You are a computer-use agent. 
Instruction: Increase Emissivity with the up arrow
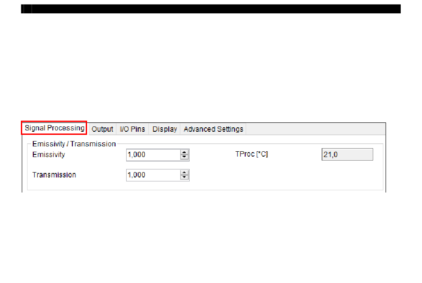click(184, 153)
